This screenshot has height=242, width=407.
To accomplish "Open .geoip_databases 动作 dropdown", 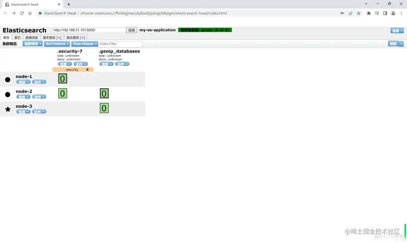I will 122,64.
